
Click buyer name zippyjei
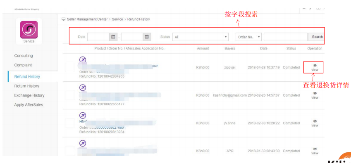tap(230, 67)
